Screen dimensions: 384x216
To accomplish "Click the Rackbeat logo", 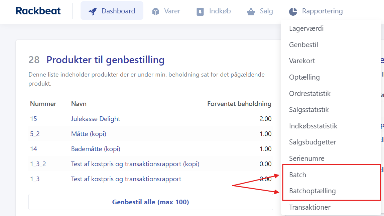I will coord(38,11).
